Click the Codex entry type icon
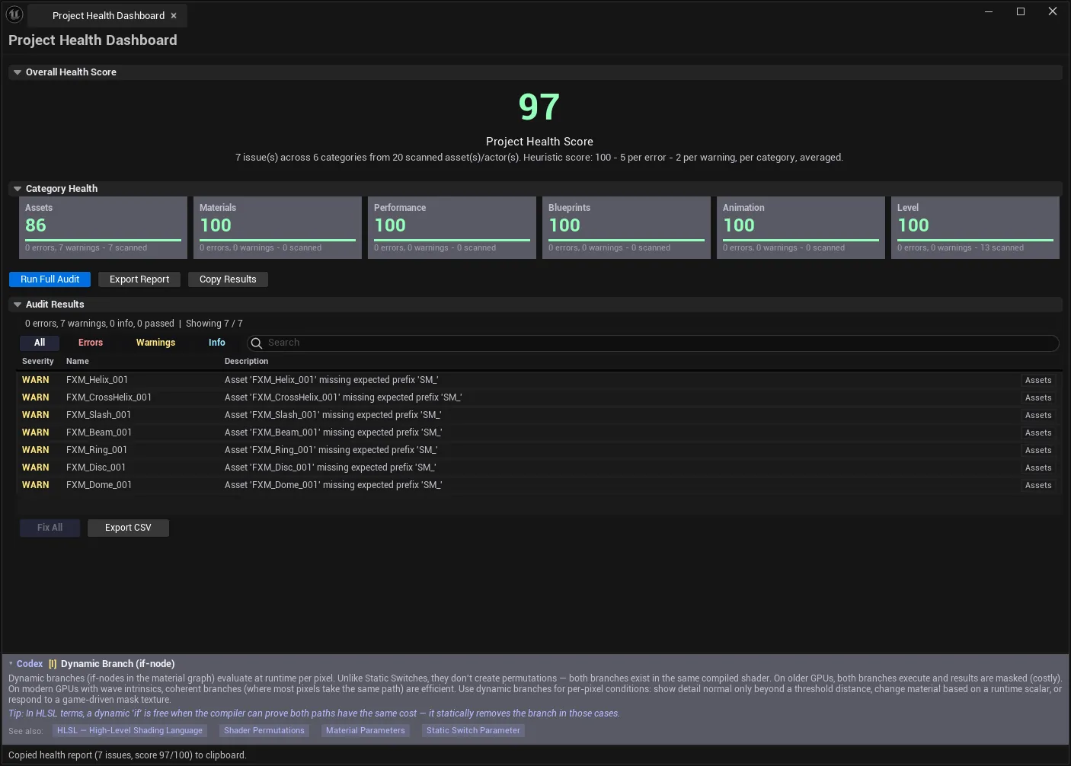Screen dimensions: 1071x766 click(53, 664)
